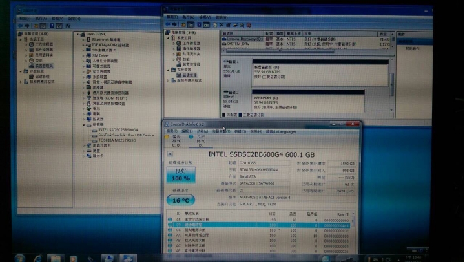Open the Action (A) menu in Device Manager window
465x262 pixels.
(41, 18)
